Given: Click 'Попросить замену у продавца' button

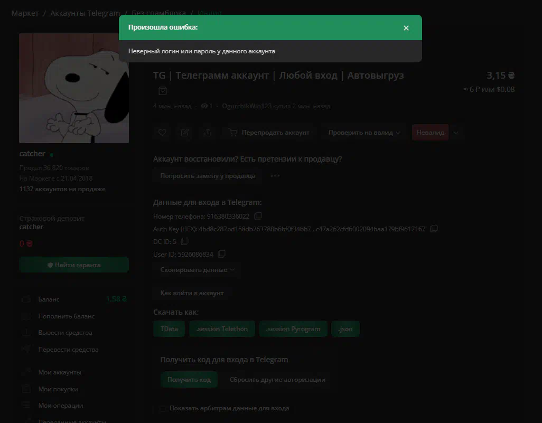Looking at the screenshot, I should pyautogui.click(x=208, y=176).
